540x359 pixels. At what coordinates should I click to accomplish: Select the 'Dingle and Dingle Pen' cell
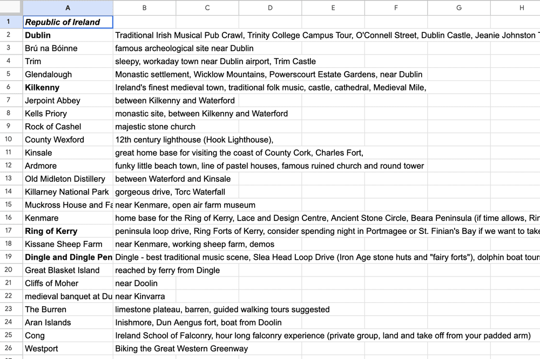click(68, 257)
